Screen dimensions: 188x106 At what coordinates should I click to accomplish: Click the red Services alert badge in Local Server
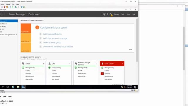[102, 74]
